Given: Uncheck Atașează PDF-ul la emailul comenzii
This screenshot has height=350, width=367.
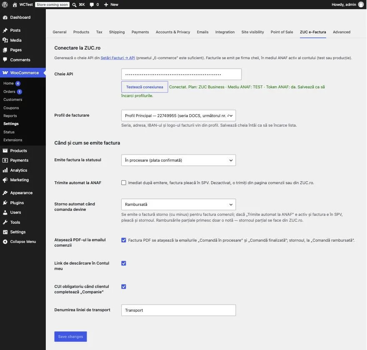Looking at the screenshot, I should [124, 240].
